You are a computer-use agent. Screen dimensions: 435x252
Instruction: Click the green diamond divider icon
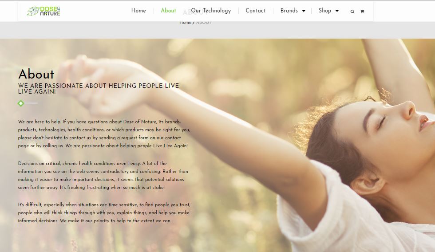pyautogui.click(x=21, y=103)
